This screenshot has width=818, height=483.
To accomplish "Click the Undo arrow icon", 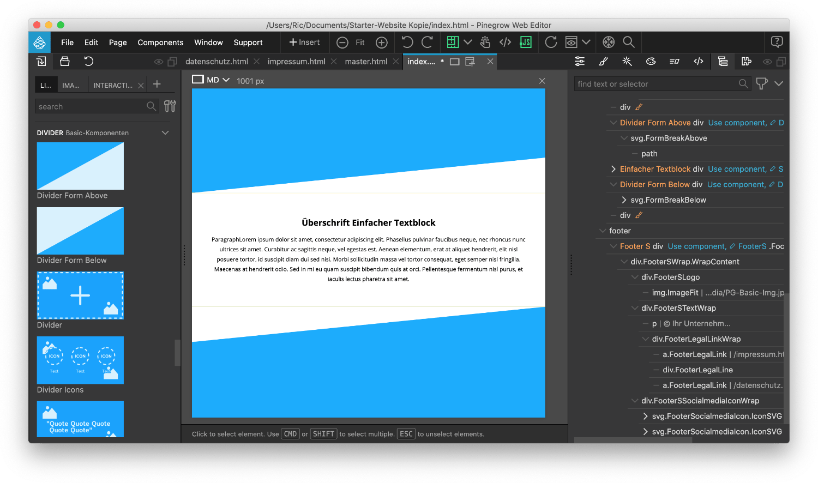I will coord(407,42).
